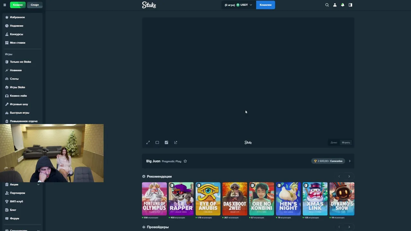Click the Рекомендации section heading

[x=159, y=176]
